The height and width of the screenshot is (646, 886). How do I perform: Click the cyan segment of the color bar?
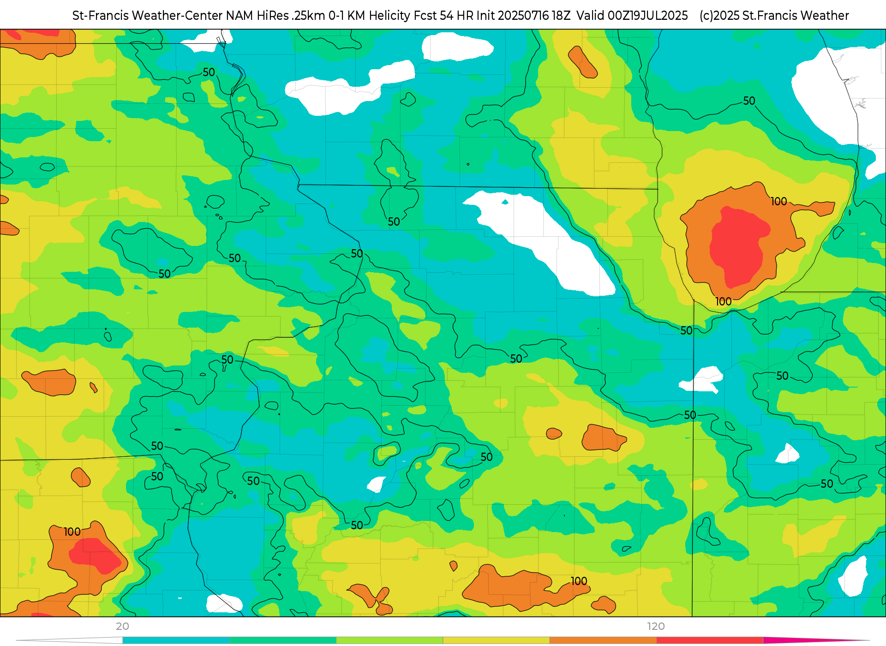click(x=176, y=640)
